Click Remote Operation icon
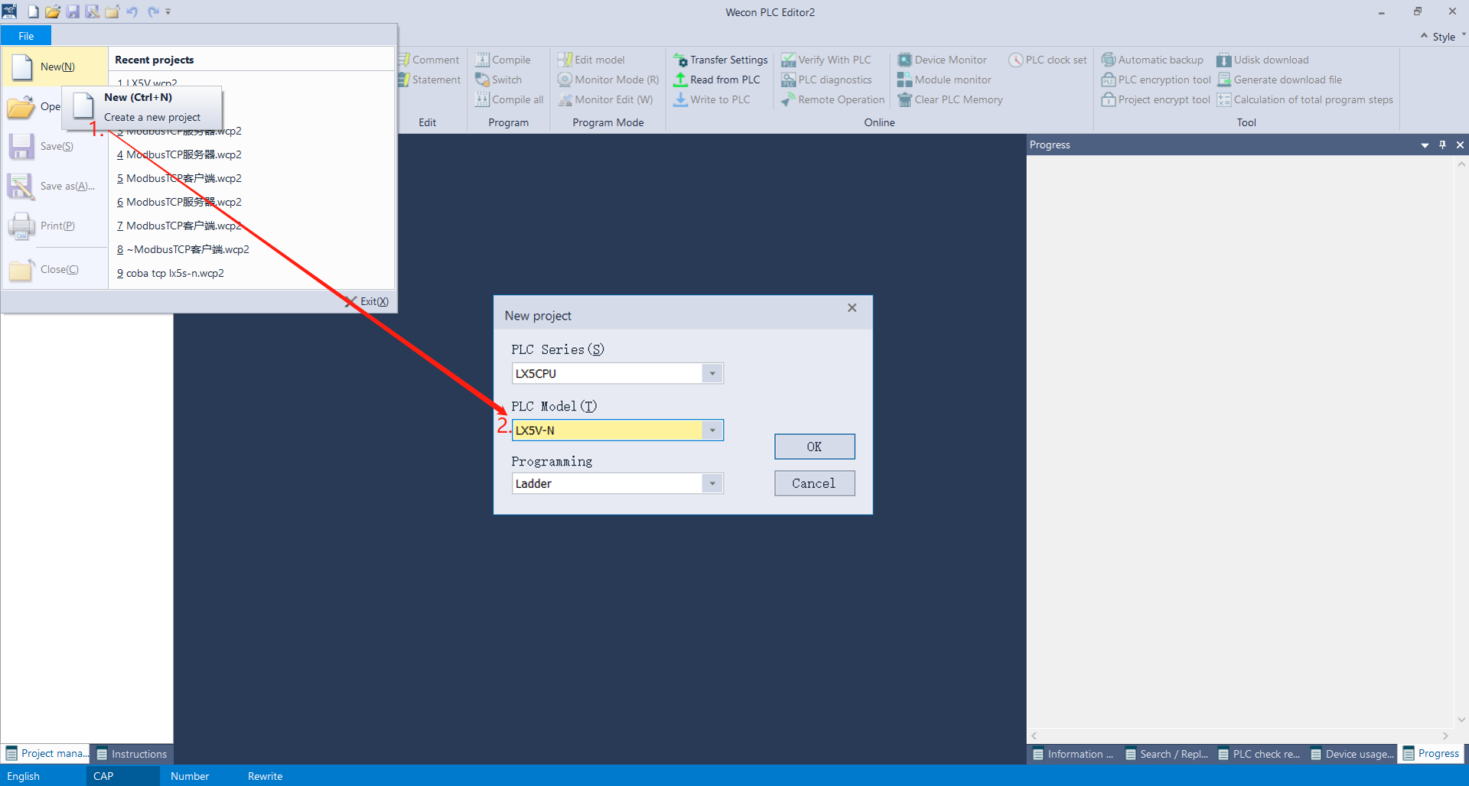This screenshot has height=786, width=1469. click(x=788, y=99)
